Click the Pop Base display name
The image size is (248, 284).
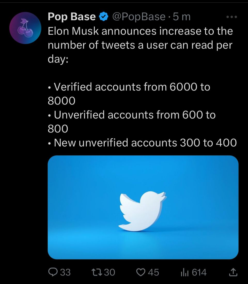(x=72, y=17)
